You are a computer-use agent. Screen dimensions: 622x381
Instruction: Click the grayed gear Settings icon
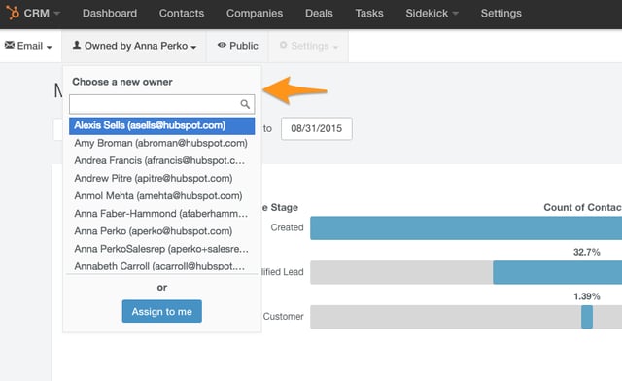[x=283, y=46]
